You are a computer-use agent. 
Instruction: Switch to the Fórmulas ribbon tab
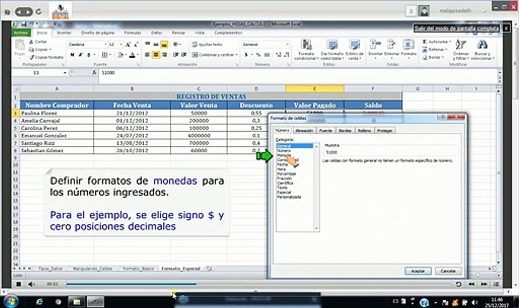[x=132, y=33]
